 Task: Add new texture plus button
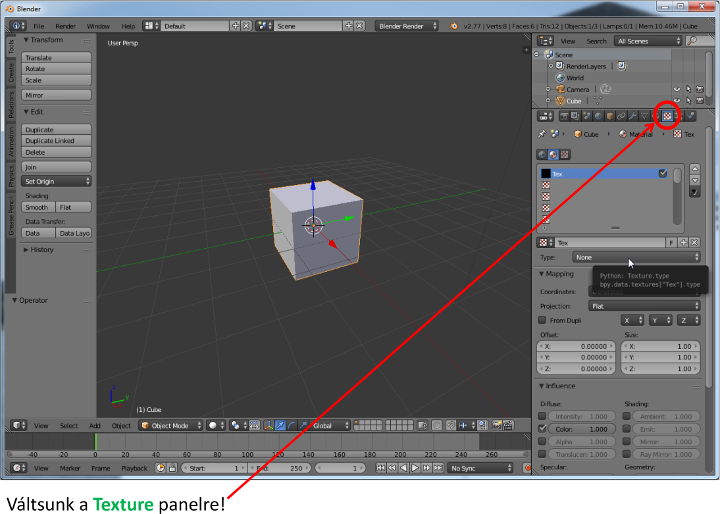pos(684,243)
